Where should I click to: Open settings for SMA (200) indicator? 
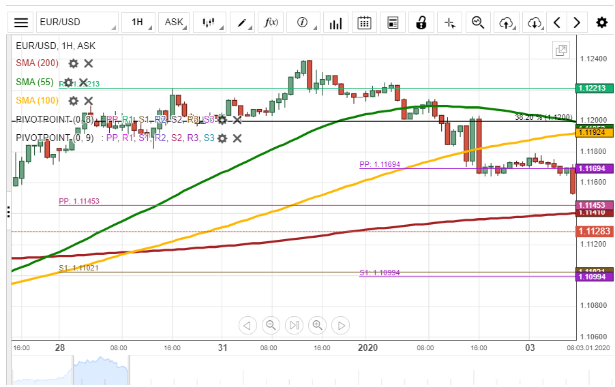click(x=74, y=63)
